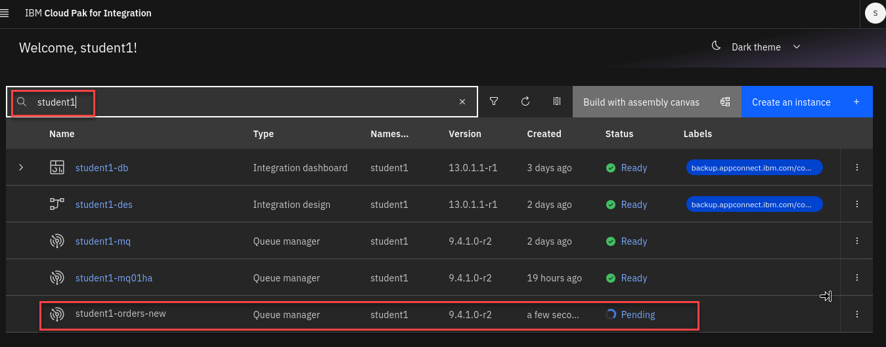
Task: Open the hamburger navigation menu
Action: (5, 13)
